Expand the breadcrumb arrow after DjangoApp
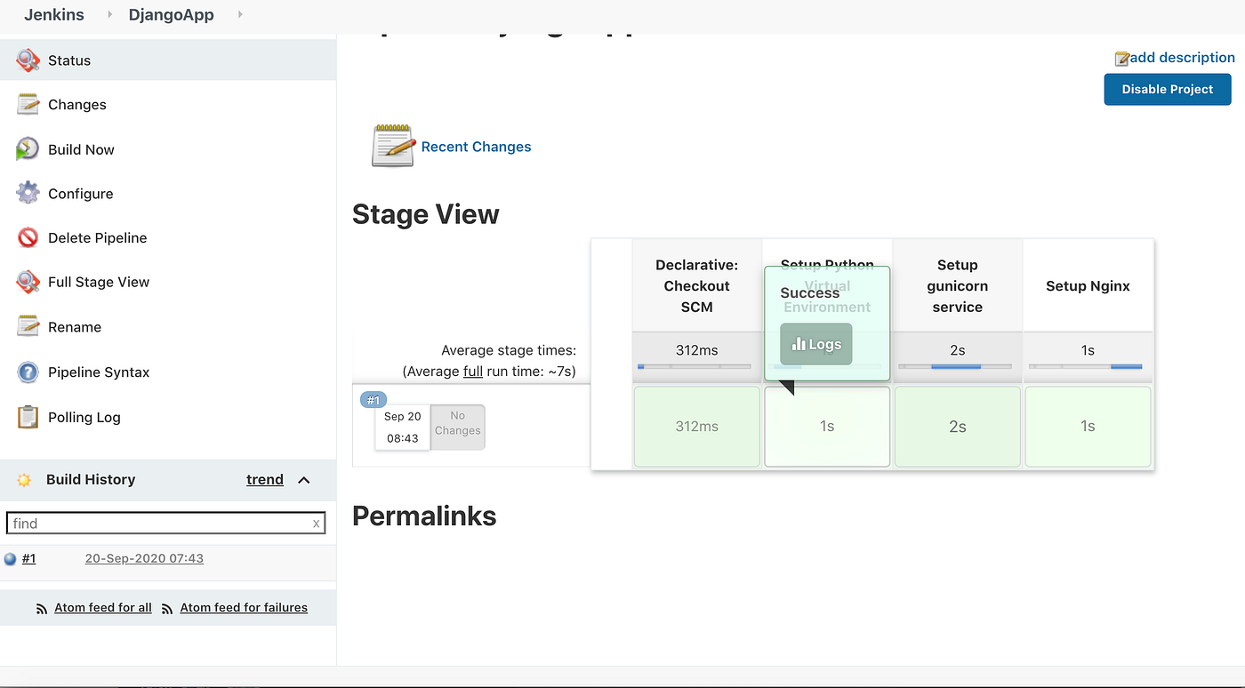This screenshot has height=688, width=1245. pos(238,14)
